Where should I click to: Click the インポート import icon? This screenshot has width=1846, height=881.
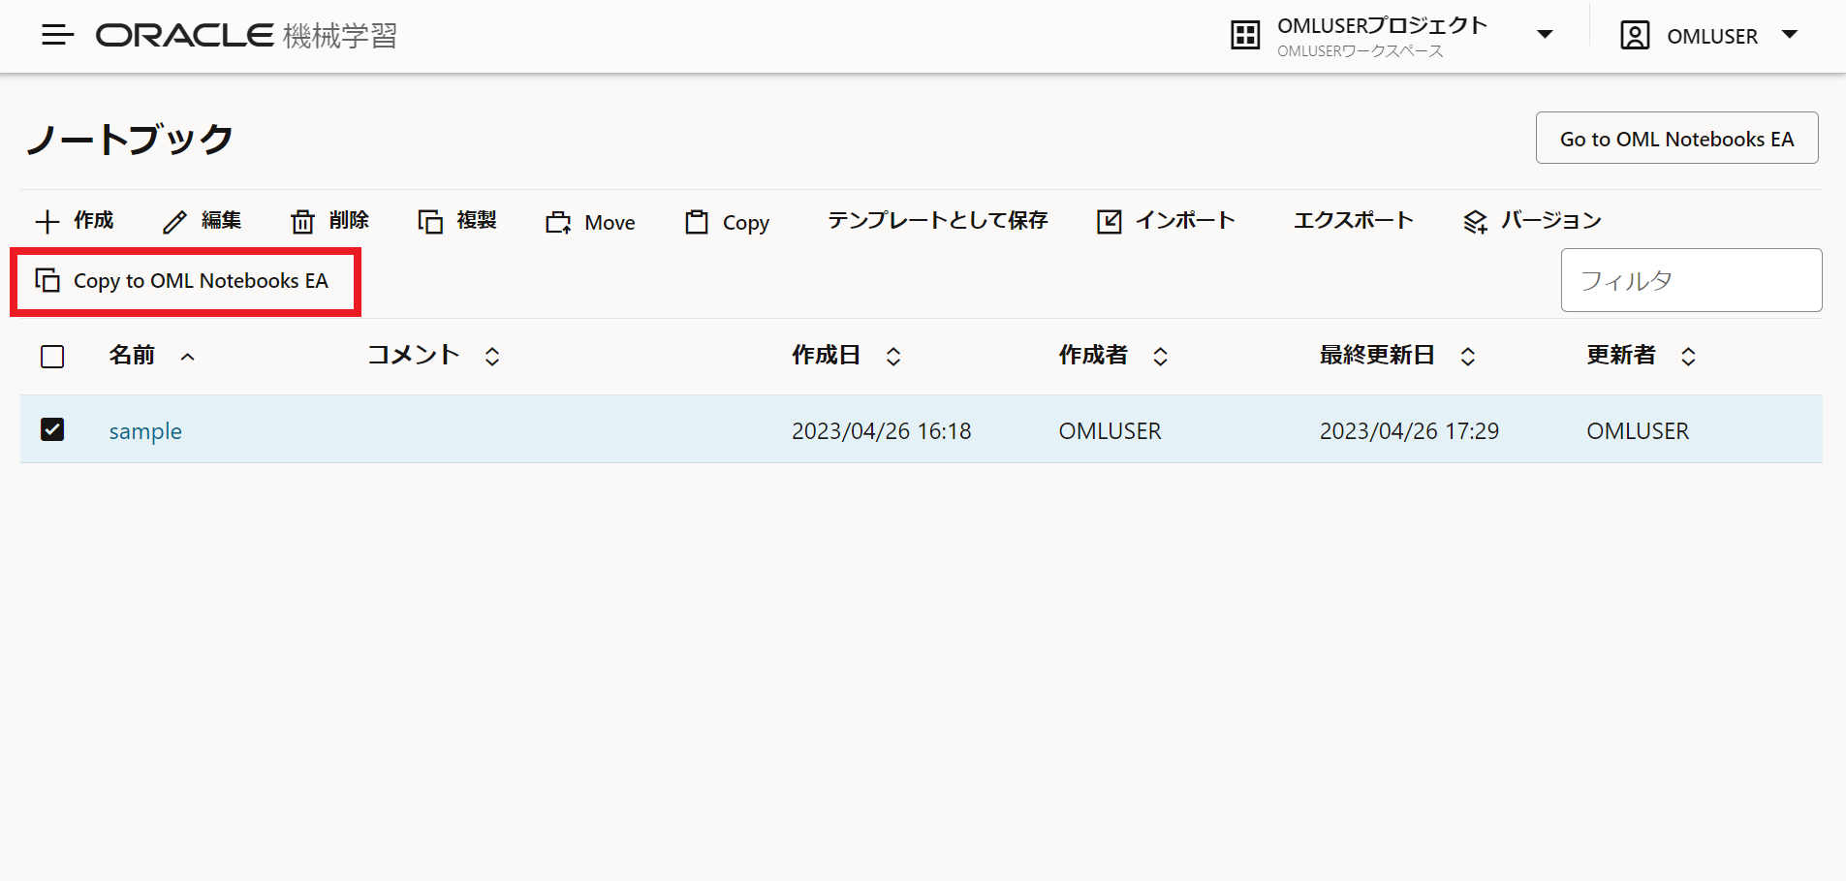(x=1109, y=222)
